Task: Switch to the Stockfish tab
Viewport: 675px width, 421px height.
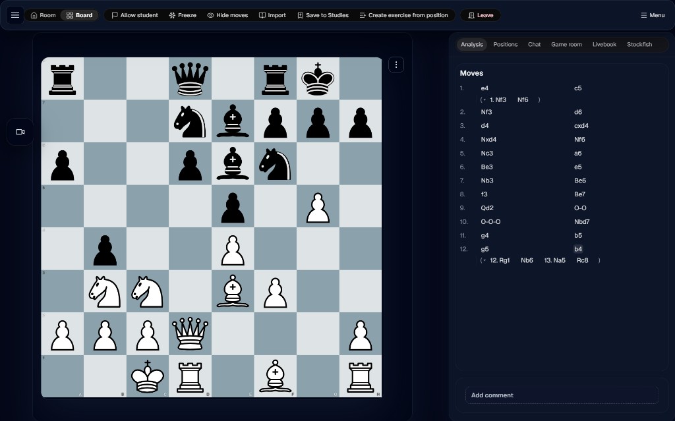Action: pyautogui.click(x=639, y=44)
